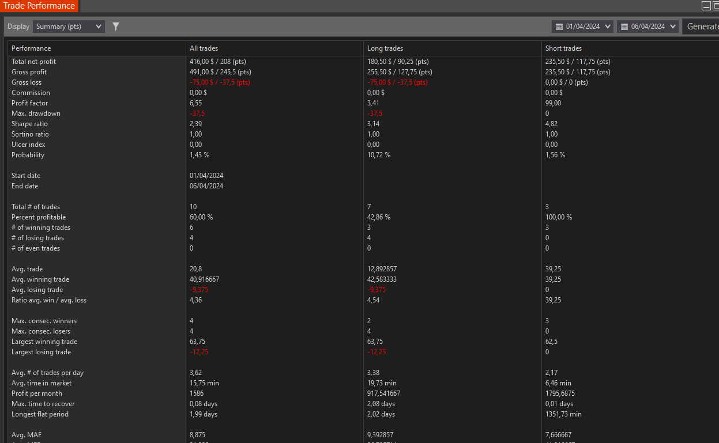Select the Sharpe ratio row label

click(x=29, y=124)
